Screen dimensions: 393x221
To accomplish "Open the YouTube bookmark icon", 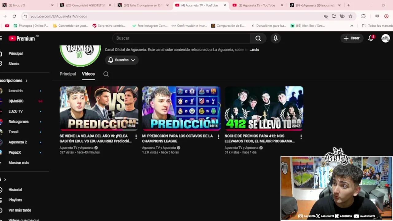I will (7, 26).
